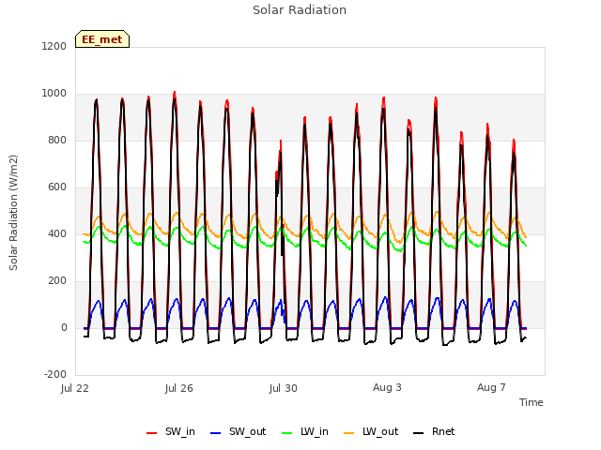The height and width of the screenshot is (450, 601).
Task: Click the Rnet dip near Jul 30
Action: tap(283, 254)
